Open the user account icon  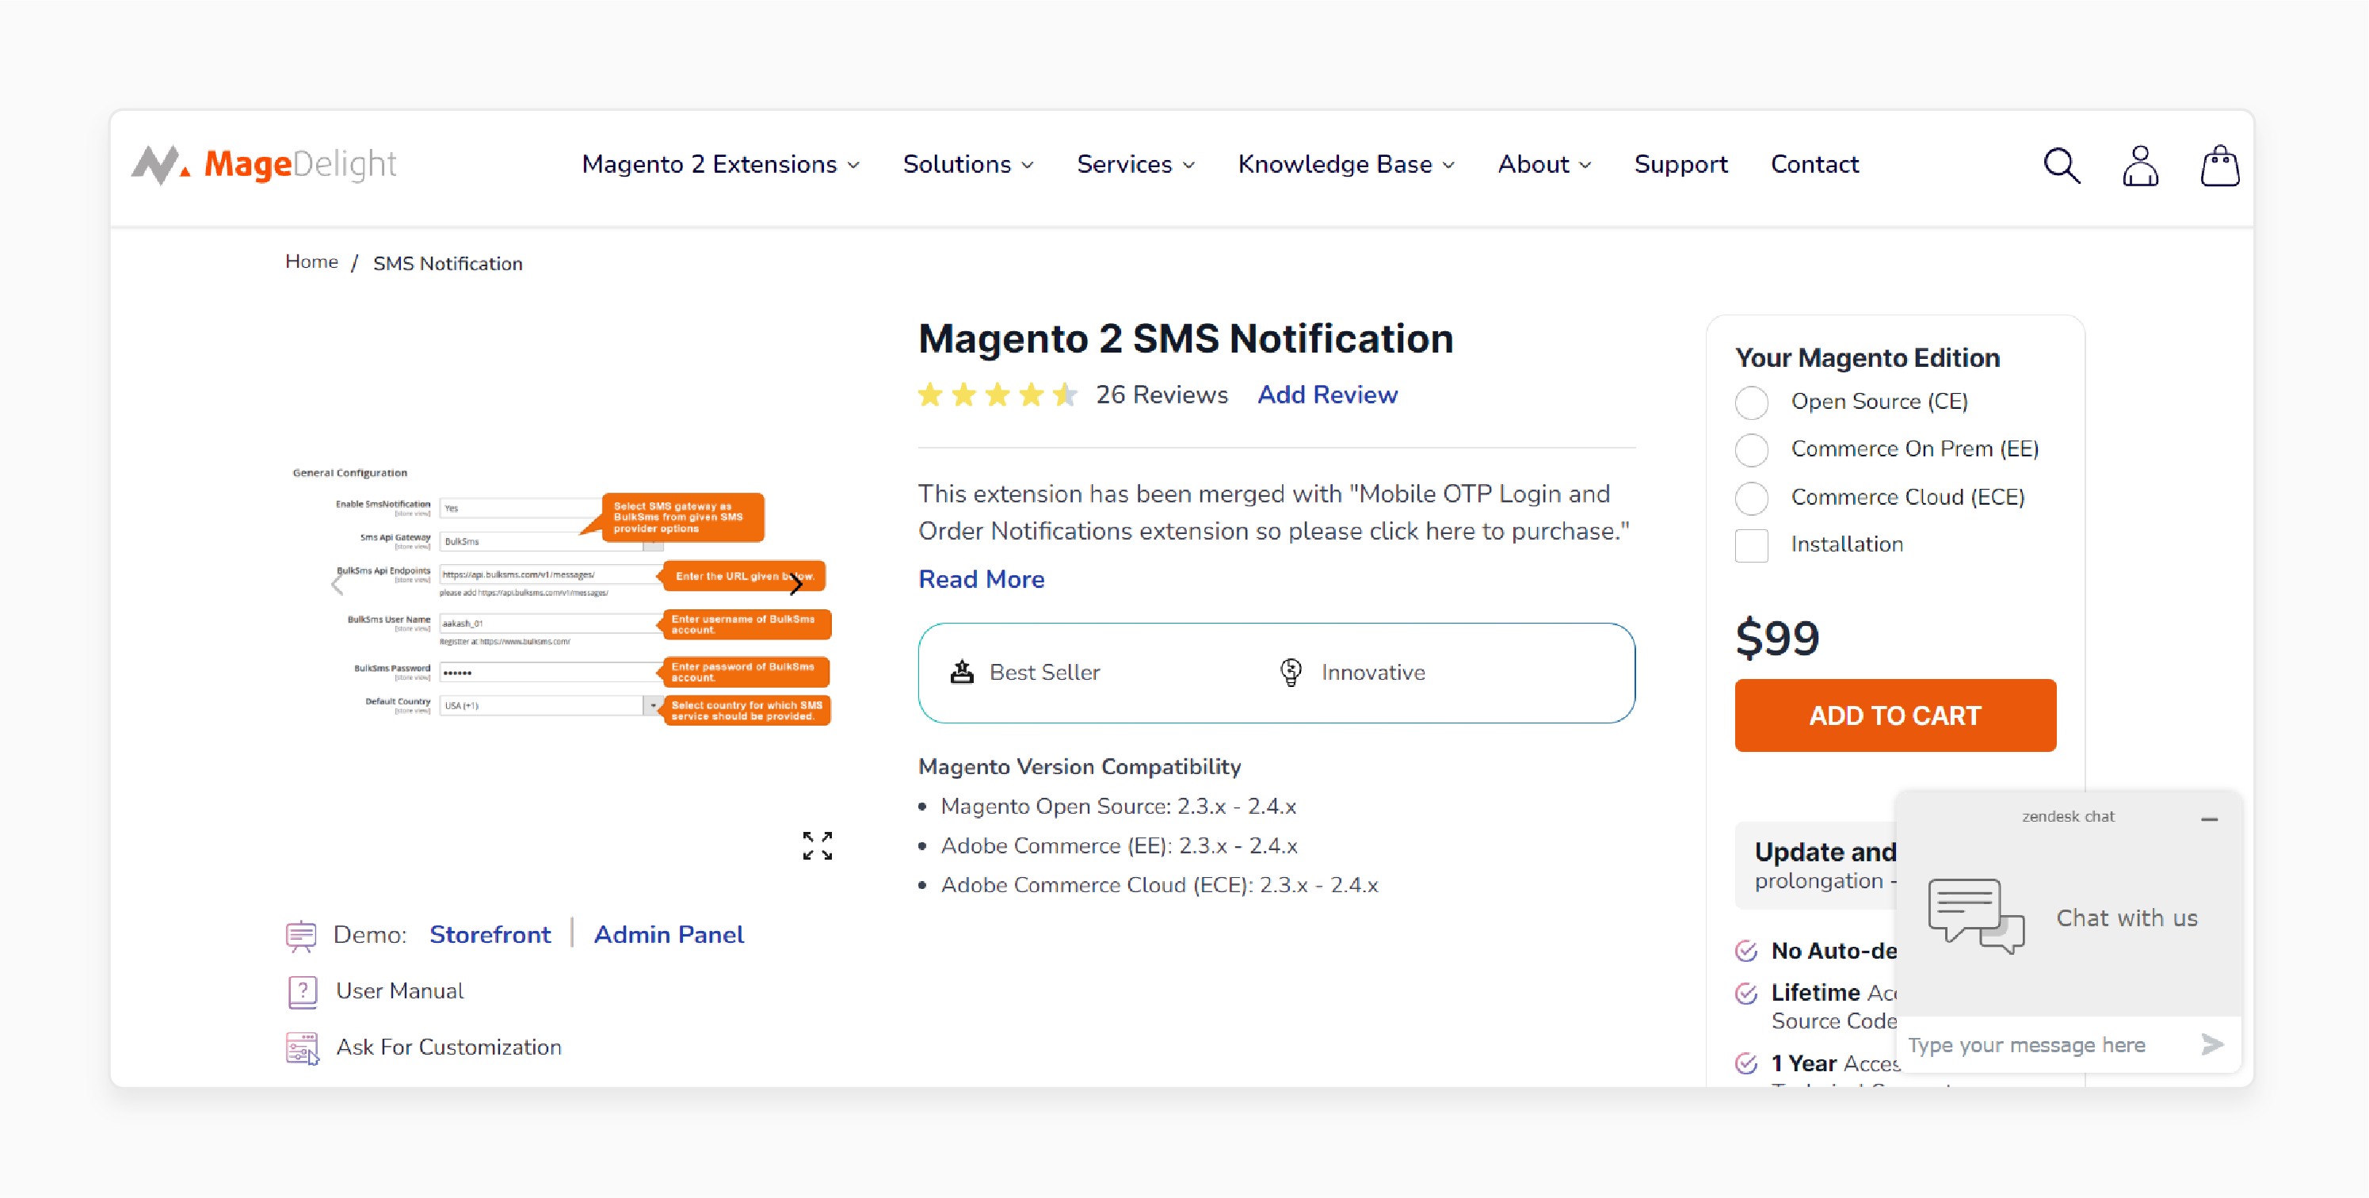[x=2140, y=166]
